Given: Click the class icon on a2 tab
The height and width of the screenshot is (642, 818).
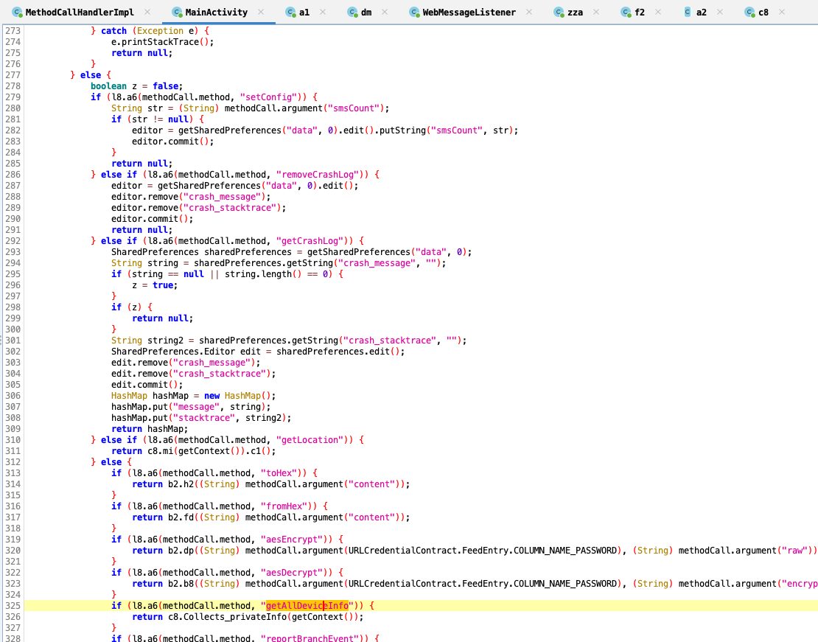Looking at the screenshot, I should [x=688, y=12].
